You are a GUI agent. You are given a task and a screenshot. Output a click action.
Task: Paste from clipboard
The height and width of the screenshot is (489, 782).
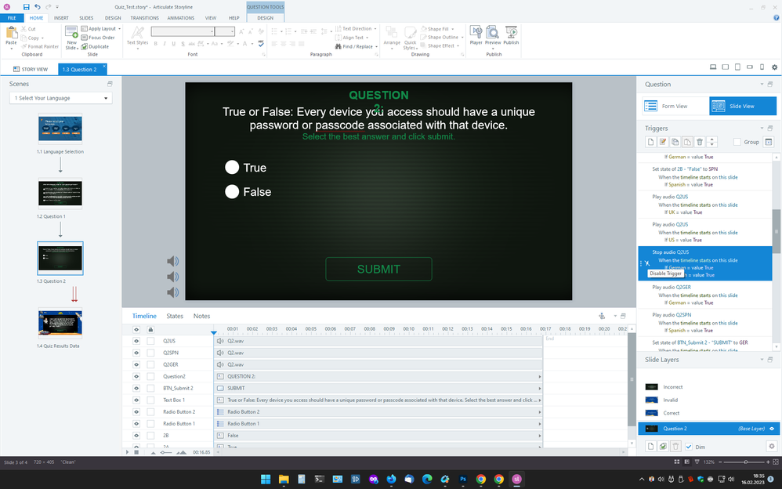(x=11, y=38)
